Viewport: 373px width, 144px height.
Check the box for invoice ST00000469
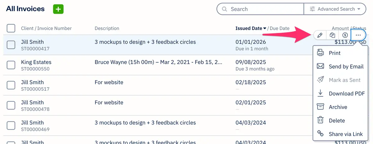click(11, 125)
